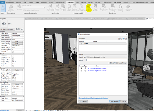Click the Select None button

pos(122,63)
